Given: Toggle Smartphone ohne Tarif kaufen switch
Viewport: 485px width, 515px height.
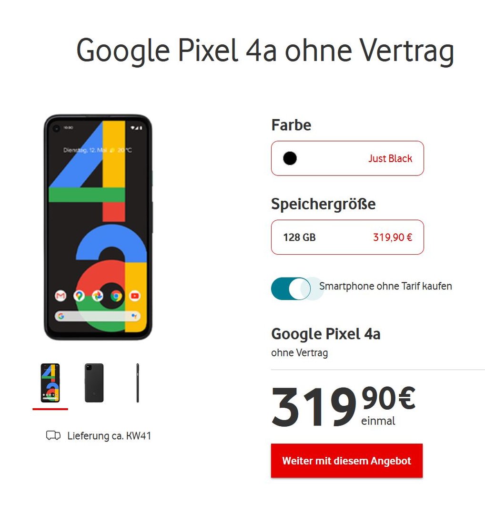Looking at the screenshot, I should pos(291,288).
